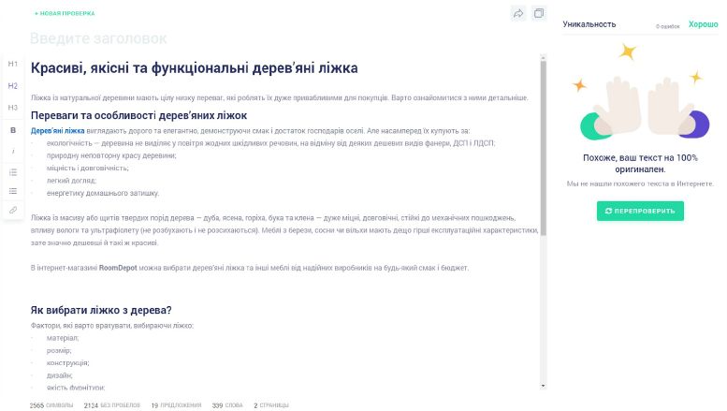Image resolution: width=727 pixels, height=411 pixels.
Task: Insert hyperlink using chain link icon
Action: point(13,211)
